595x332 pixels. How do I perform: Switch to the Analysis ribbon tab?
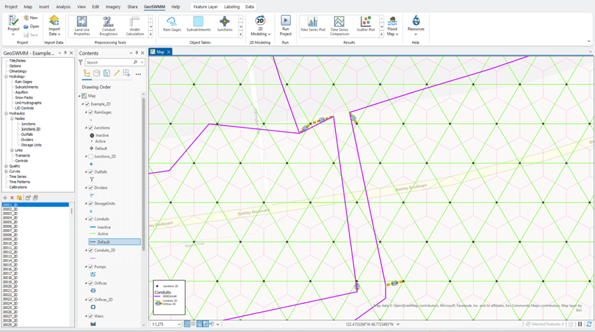[x=63, y=7]
